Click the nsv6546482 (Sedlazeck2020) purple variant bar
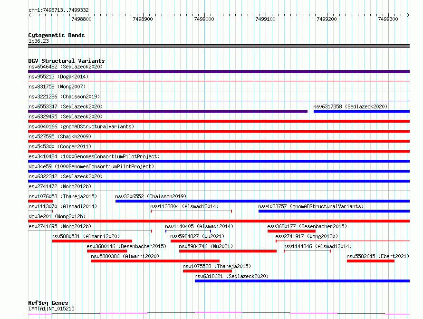 coord(219,71)
